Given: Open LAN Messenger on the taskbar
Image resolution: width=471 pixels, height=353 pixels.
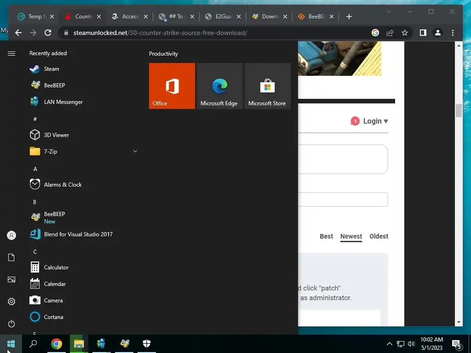Looking at the screenshot, I should [x=101, y=344].
